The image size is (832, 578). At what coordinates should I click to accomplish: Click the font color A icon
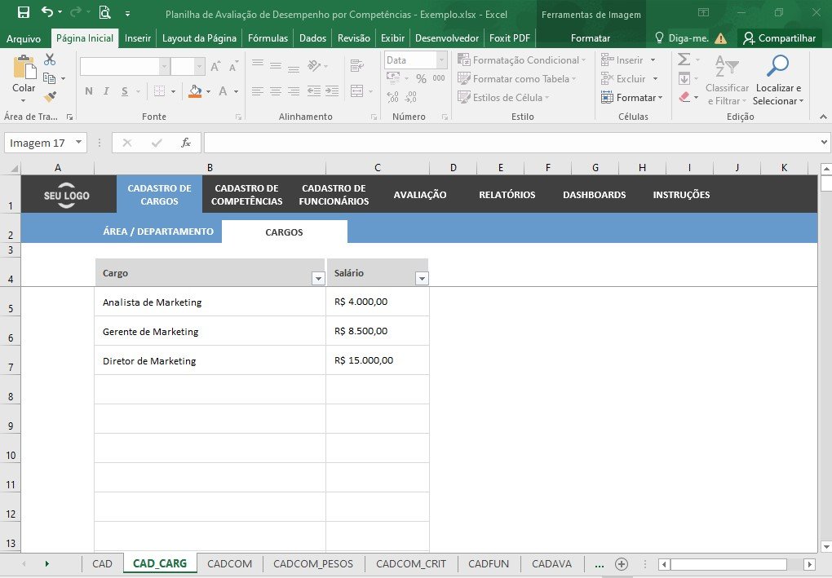(223, 91)
